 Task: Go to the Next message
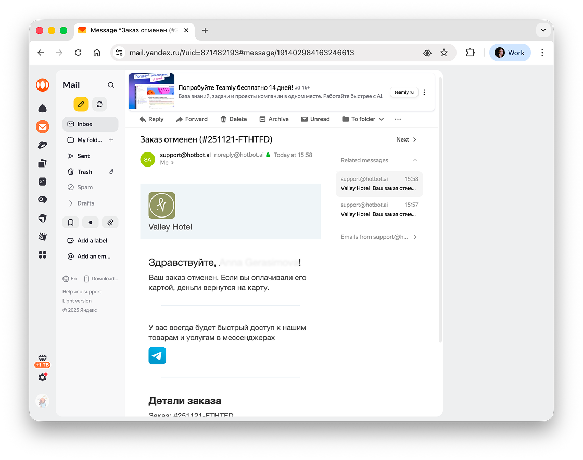click(407, 139)
